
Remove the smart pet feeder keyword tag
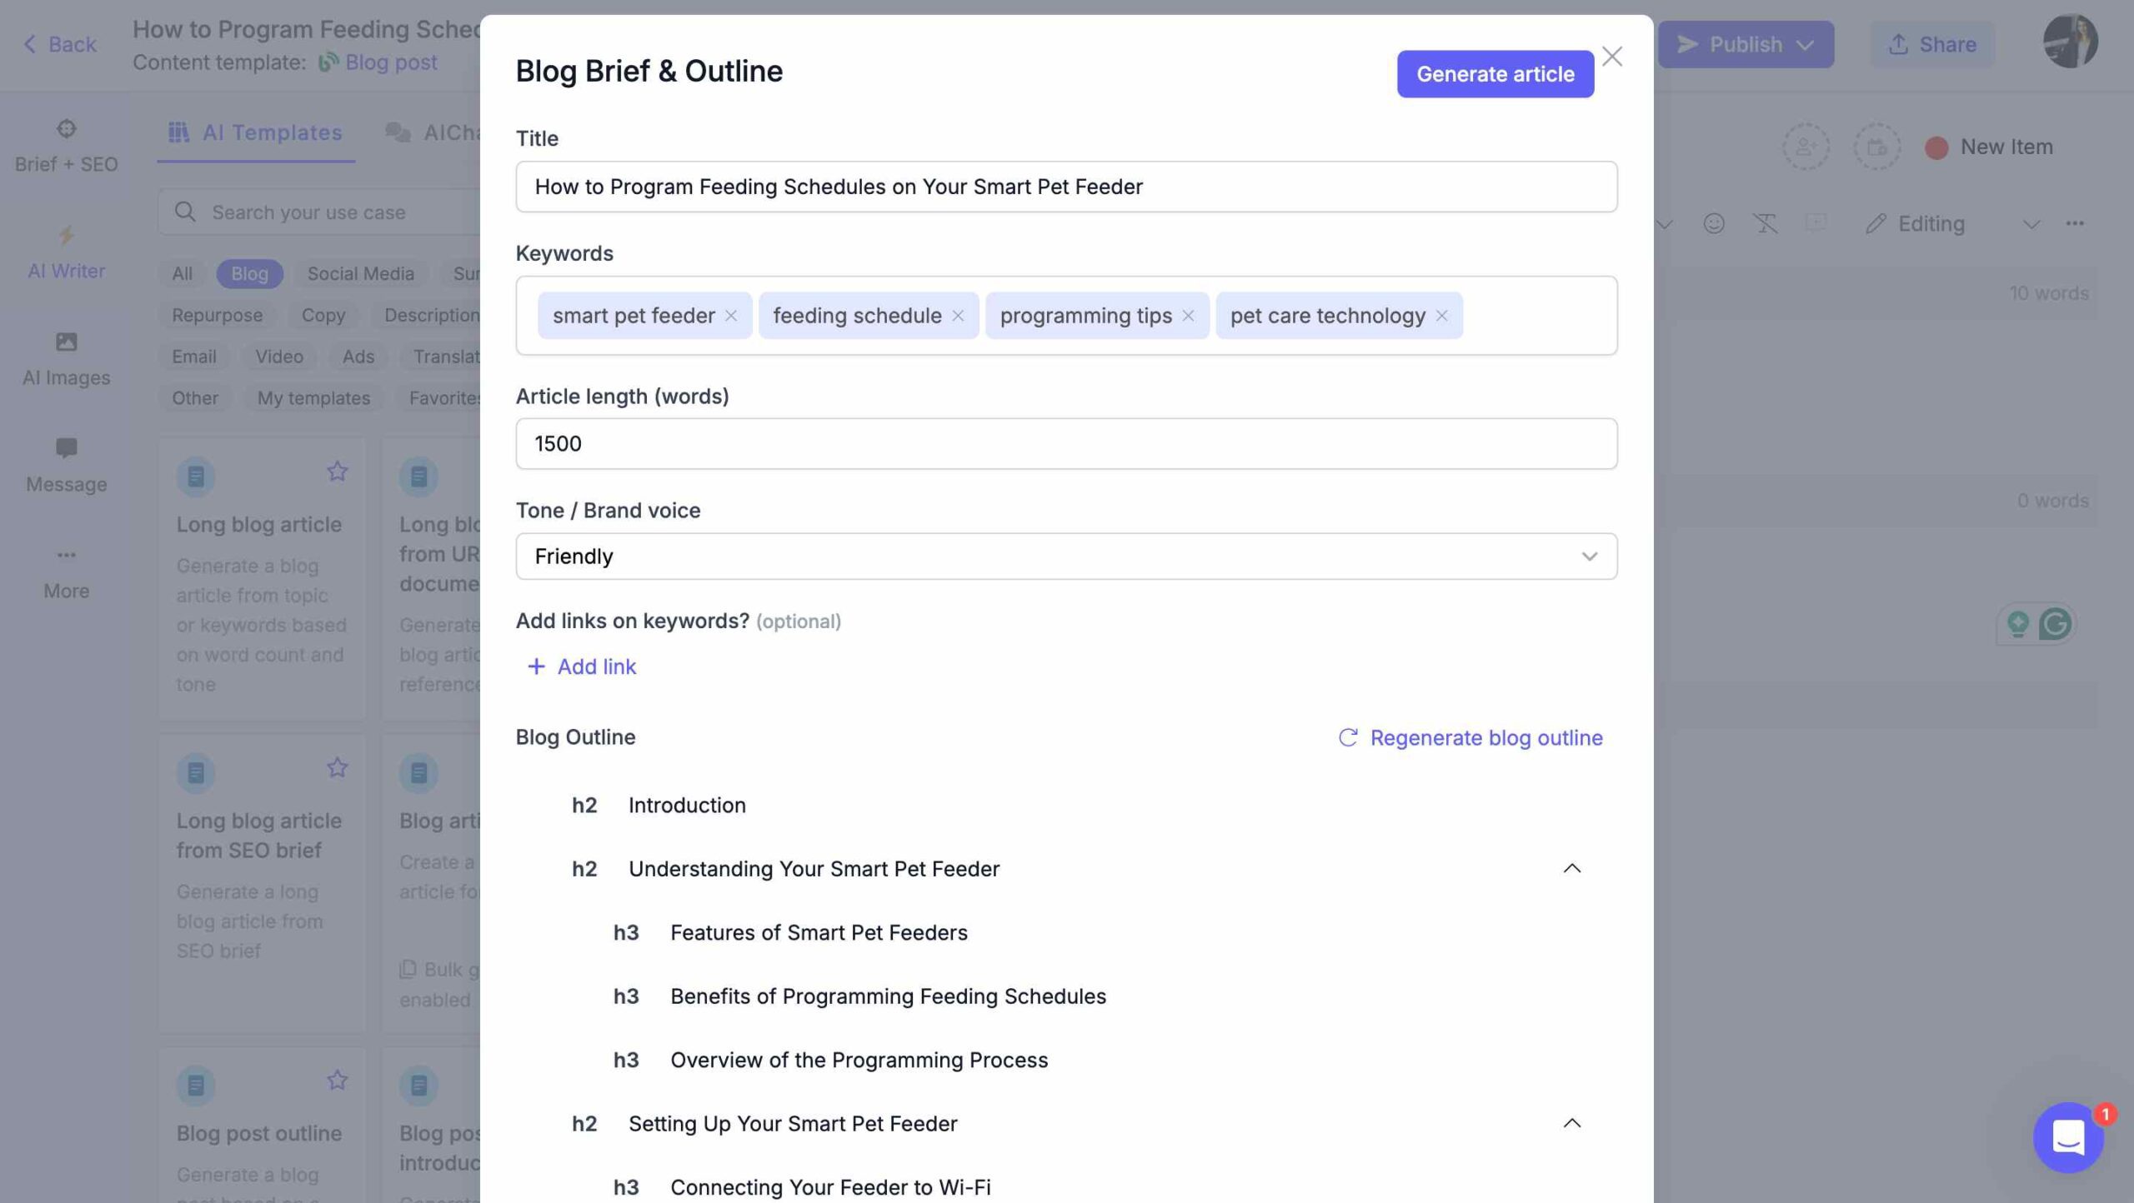(733, 315)
